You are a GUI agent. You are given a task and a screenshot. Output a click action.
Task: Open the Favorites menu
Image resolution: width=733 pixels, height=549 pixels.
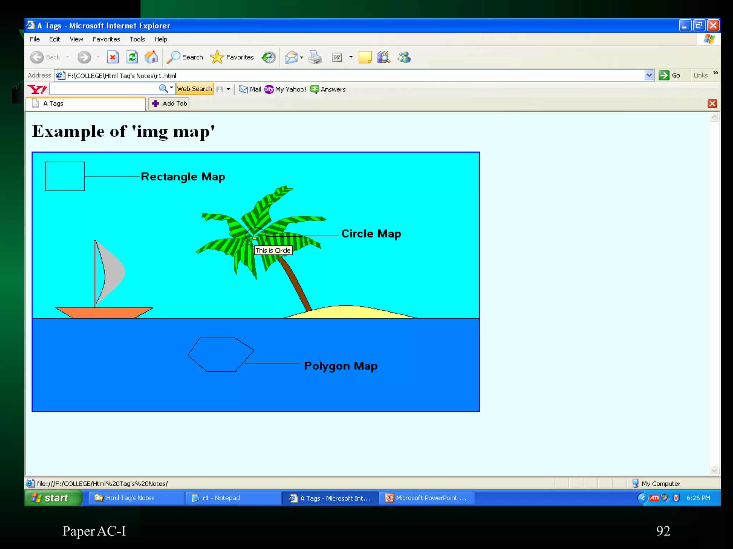coord(106,39)
